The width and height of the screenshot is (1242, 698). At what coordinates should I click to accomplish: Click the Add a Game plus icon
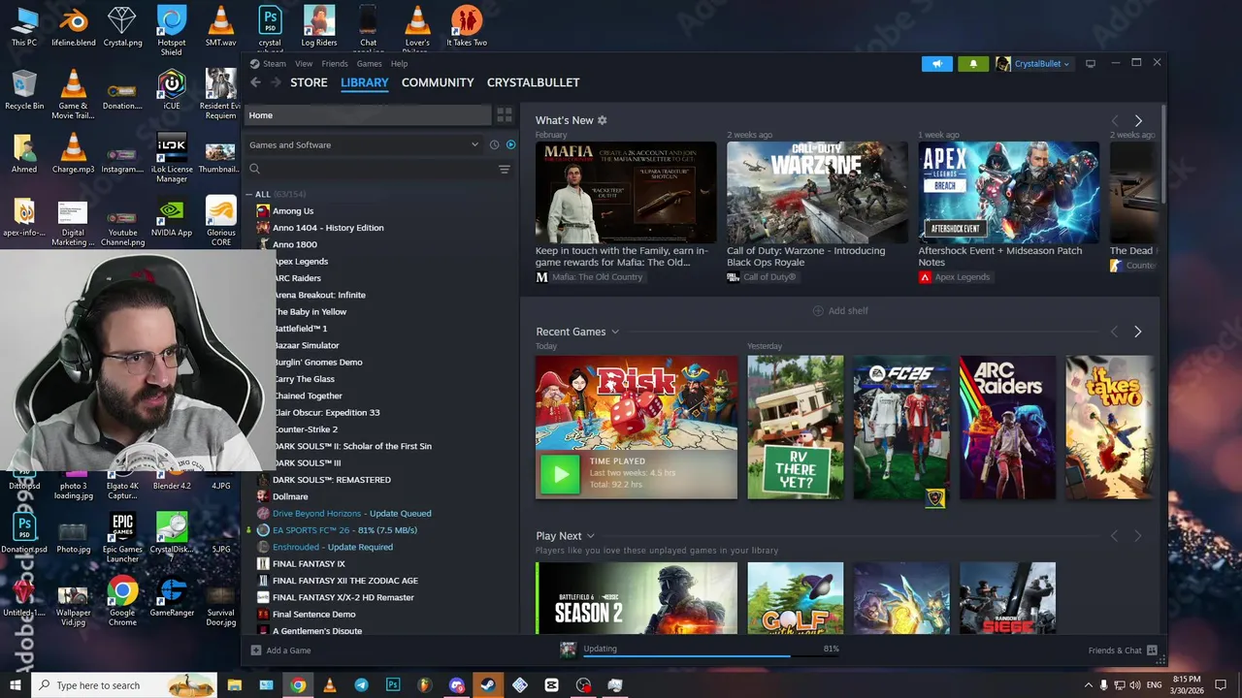[256, 650]
